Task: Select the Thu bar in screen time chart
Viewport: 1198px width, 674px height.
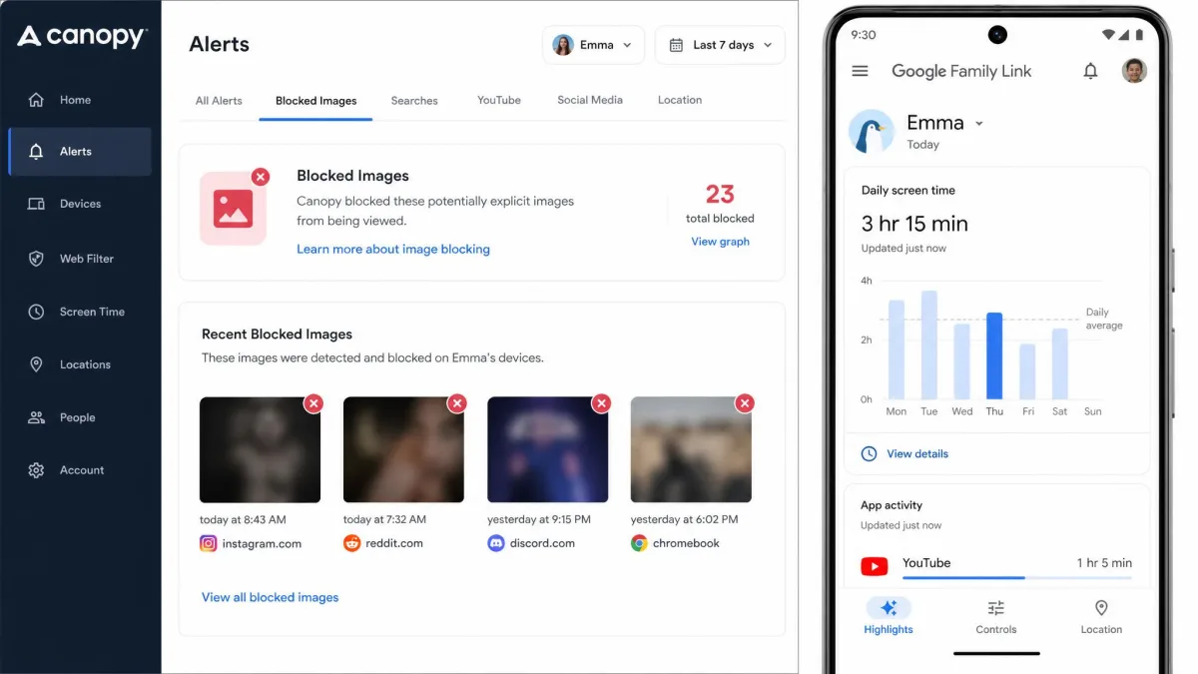Action: coord(994,356)
